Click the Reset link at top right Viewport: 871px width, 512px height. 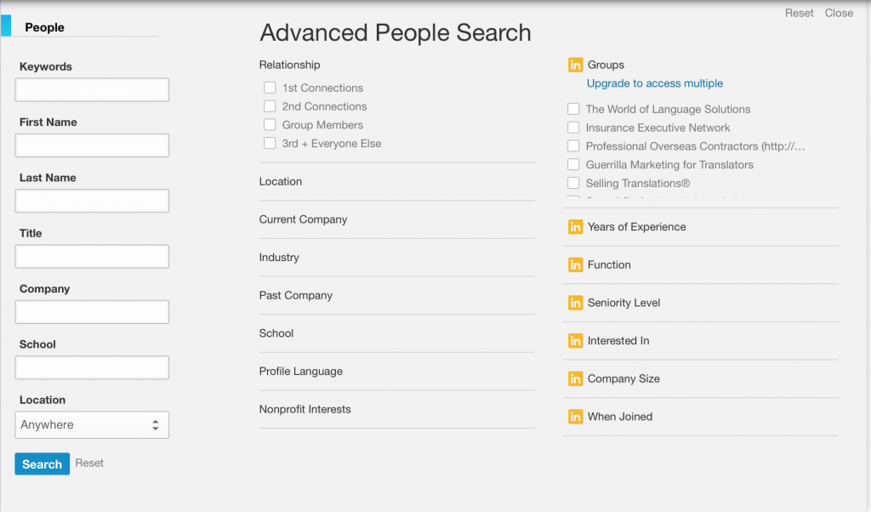799,13
